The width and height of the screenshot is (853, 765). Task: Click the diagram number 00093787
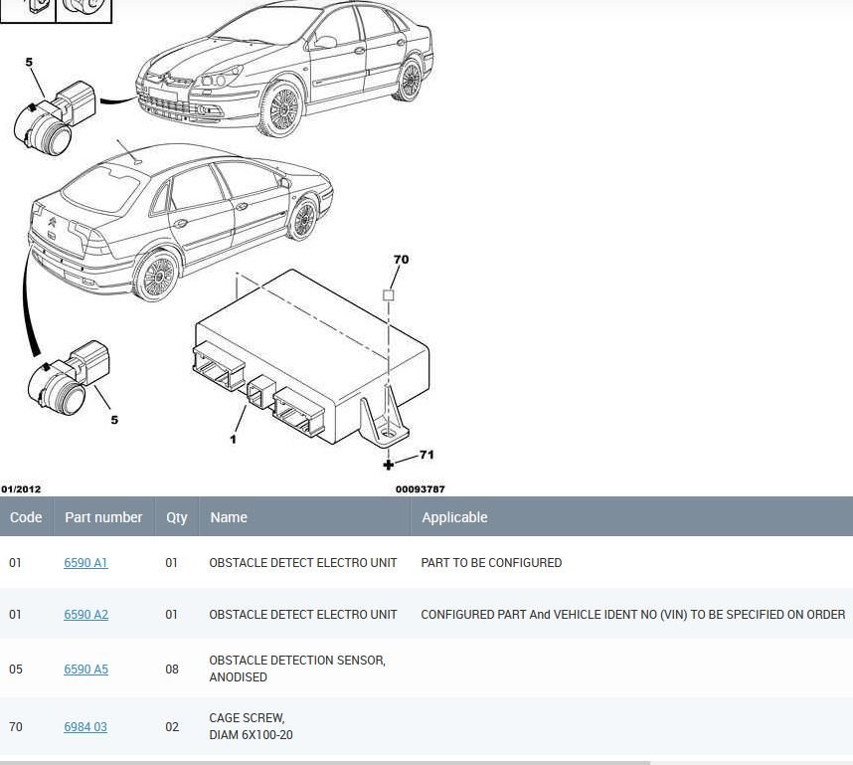coord(420,489)
